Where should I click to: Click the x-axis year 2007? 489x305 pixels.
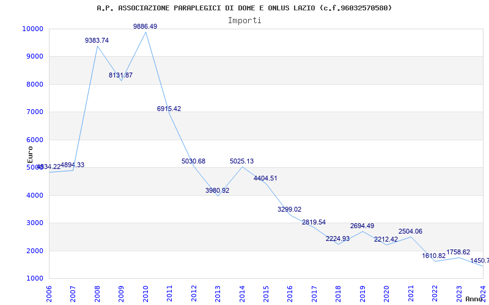click(73, 293)
